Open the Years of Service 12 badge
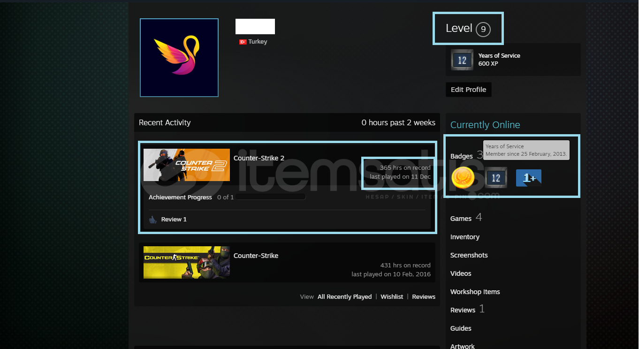Screen dimensions: 639x349 [462, 60]
